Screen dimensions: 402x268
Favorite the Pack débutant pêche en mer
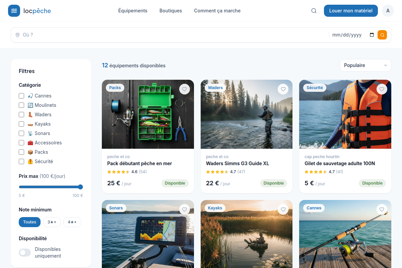(x=184, y=89)
